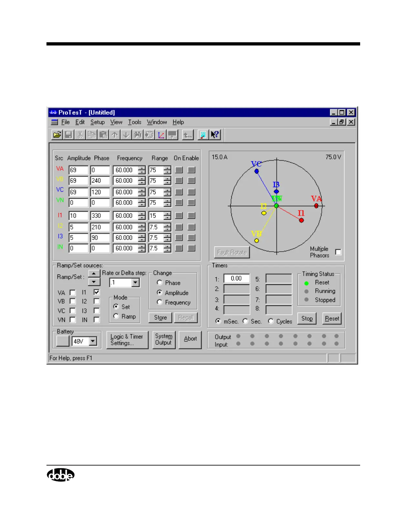Open the File menu
The image size is (395, 511).
pos(66,122)
